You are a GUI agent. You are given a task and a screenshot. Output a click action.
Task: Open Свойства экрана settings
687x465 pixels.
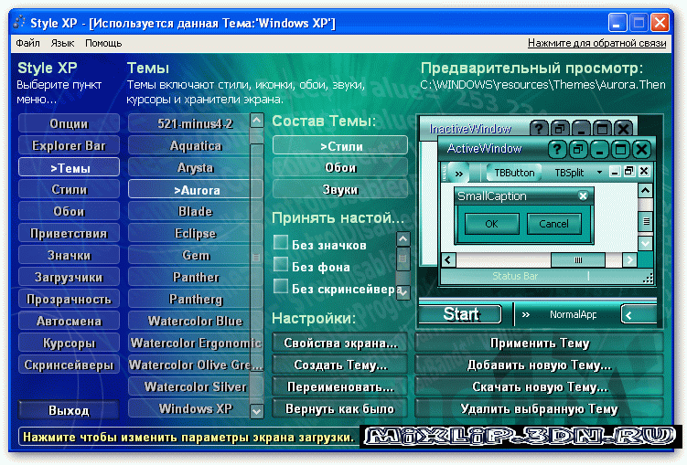pyautogui.click(x=340, y=342)
